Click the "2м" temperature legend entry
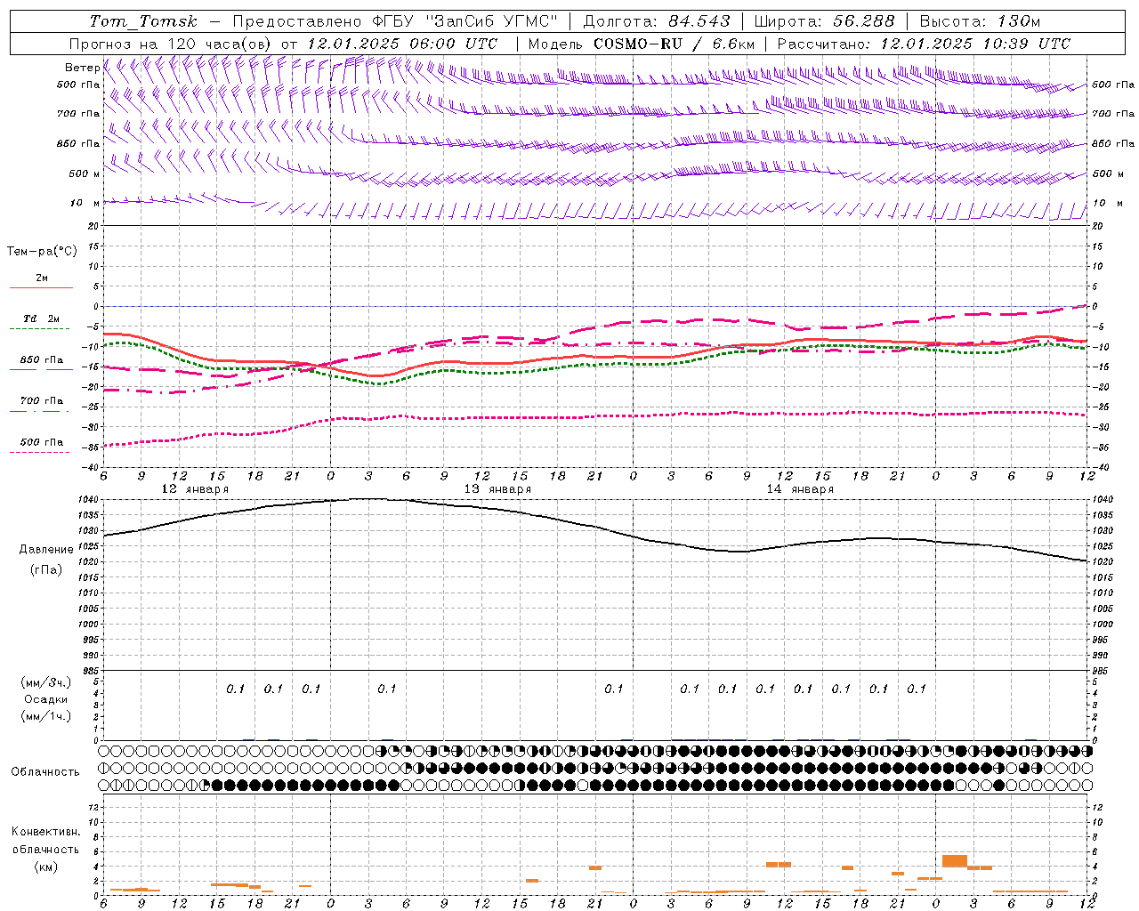The width and height of the screenshot is (1139, 911). (x=42, y=278)
